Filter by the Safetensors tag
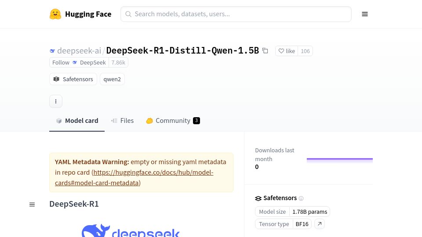This screenshot has height=237, width=422. click(x=73, y=79)
